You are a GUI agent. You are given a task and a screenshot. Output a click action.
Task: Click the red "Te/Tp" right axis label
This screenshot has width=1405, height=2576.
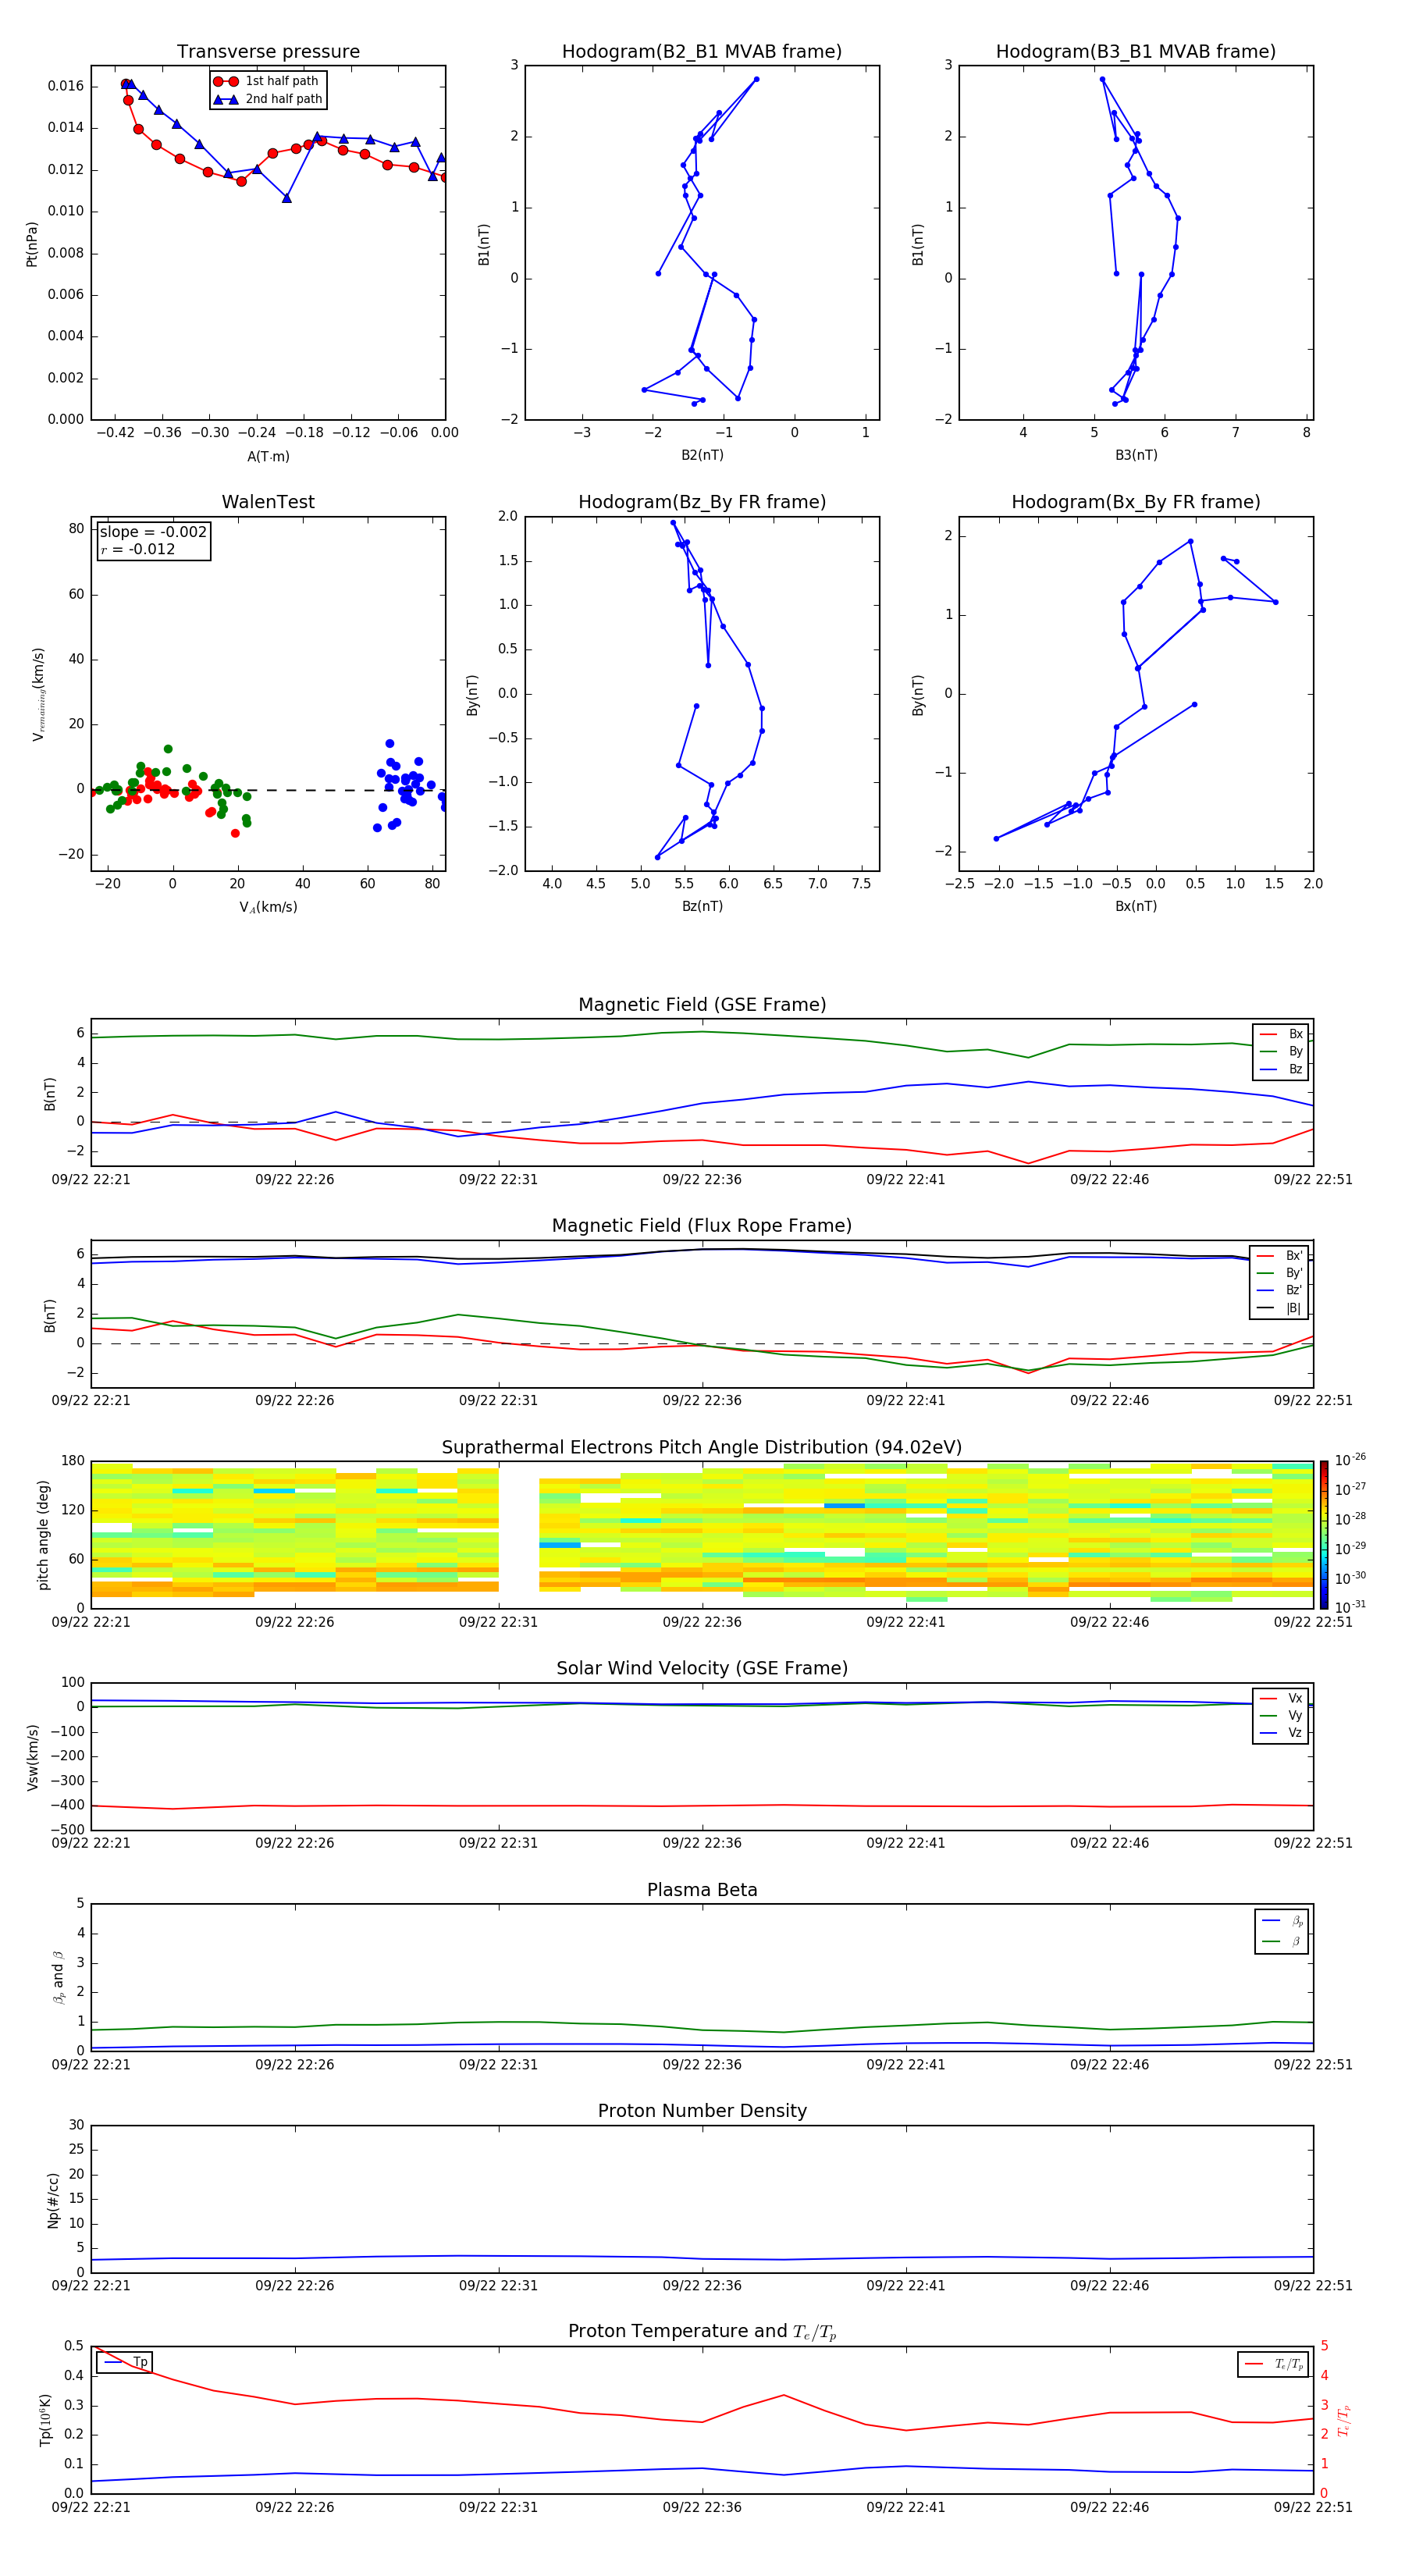coord(1343,2420)
